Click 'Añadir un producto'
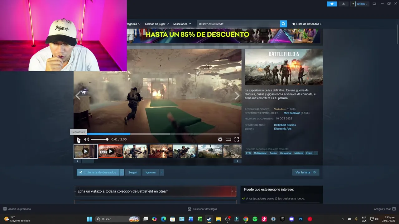Viewport: 399px width, 224px height. (x=17, y=209)
